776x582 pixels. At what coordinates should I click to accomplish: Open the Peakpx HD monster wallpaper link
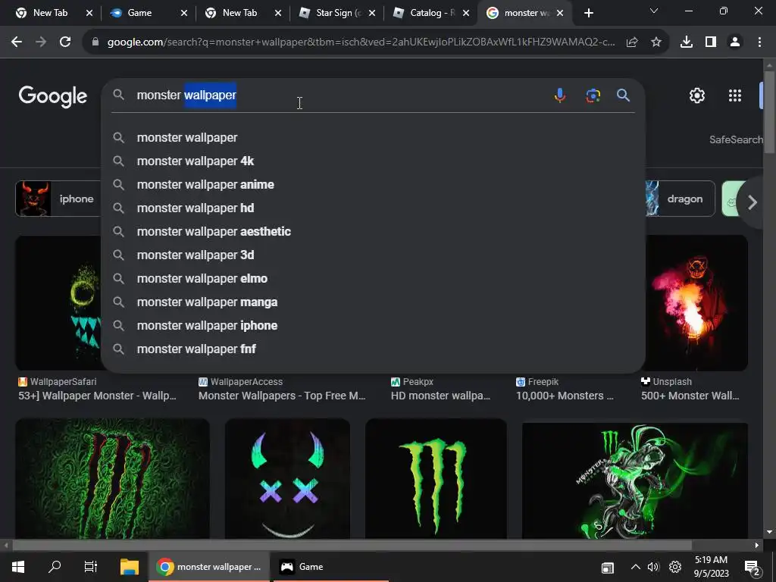[440, 389]
